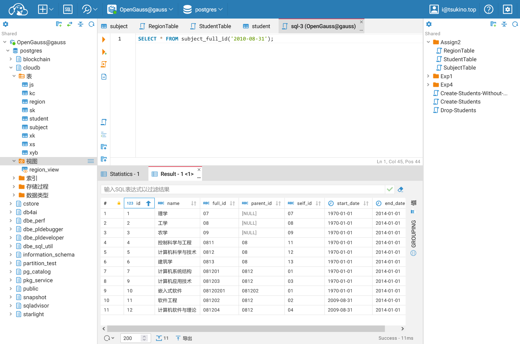Open the help question mark icon
520x344 pixels.
point(488,10)
